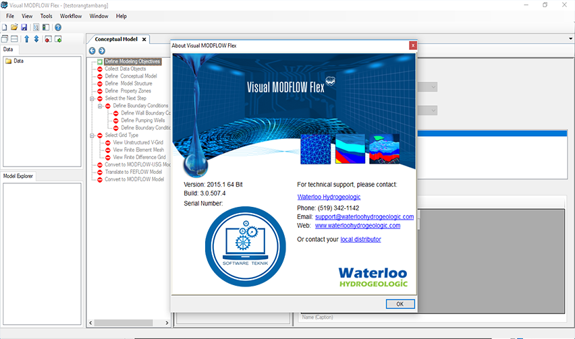Image resolution: width=575 pixels, height=339 pixels.
Task: Close the About Visual MODFLOW Flex dialog
Action: coord(413,45)
